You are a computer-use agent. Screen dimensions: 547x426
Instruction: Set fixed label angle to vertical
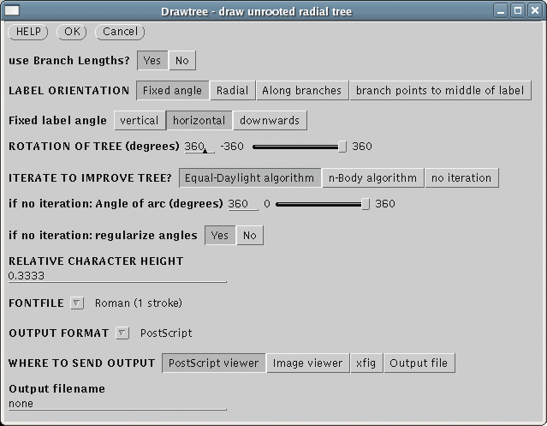140,121
